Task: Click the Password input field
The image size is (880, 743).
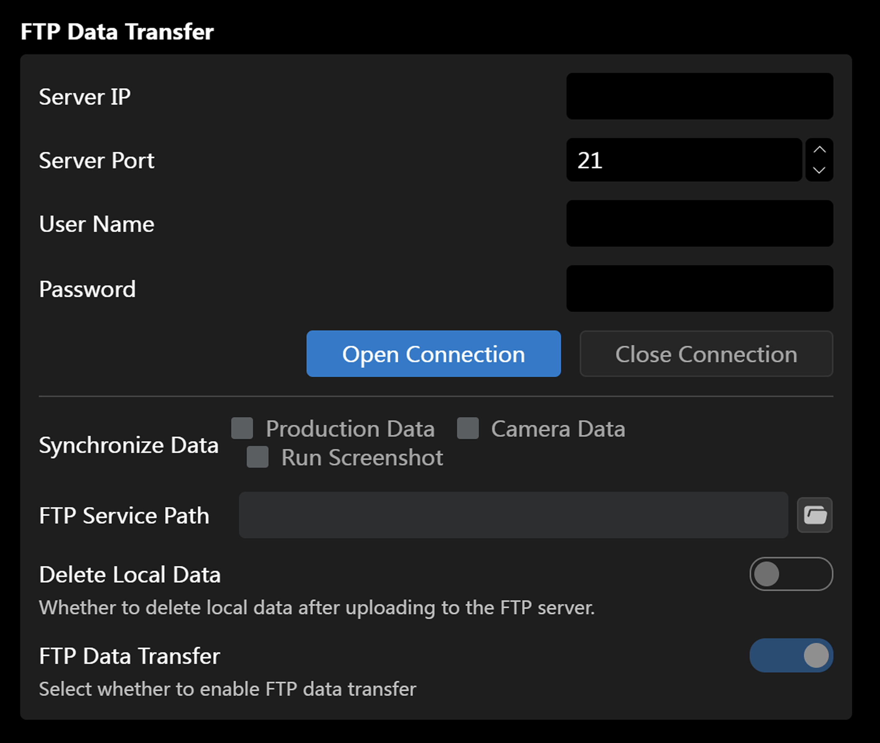Action: tap(699, 289)
